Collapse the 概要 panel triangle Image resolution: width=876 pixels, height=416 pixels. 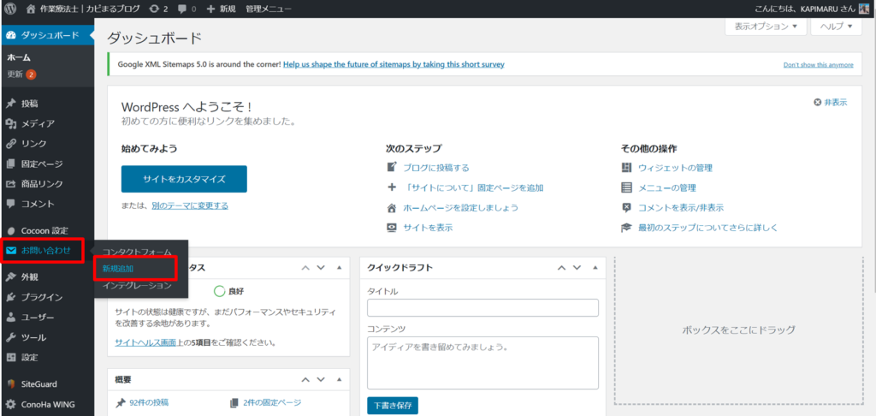(339, 380)
